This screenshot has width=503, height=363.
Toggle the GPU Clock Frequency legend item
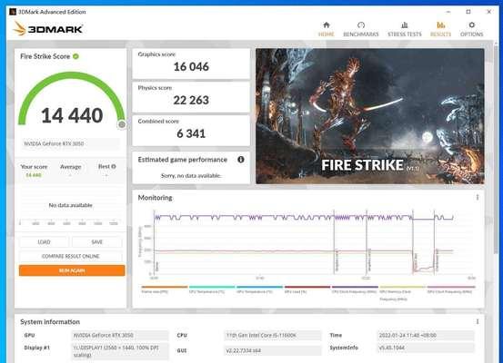click(x=450, y=289)
